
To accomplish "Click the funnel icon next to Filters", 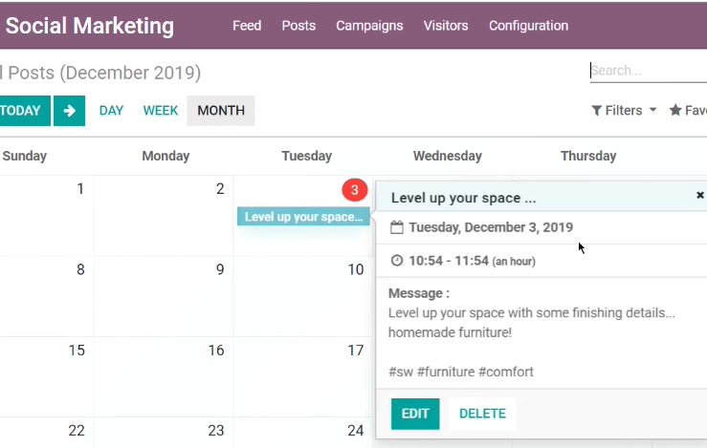I will point(597,111).
